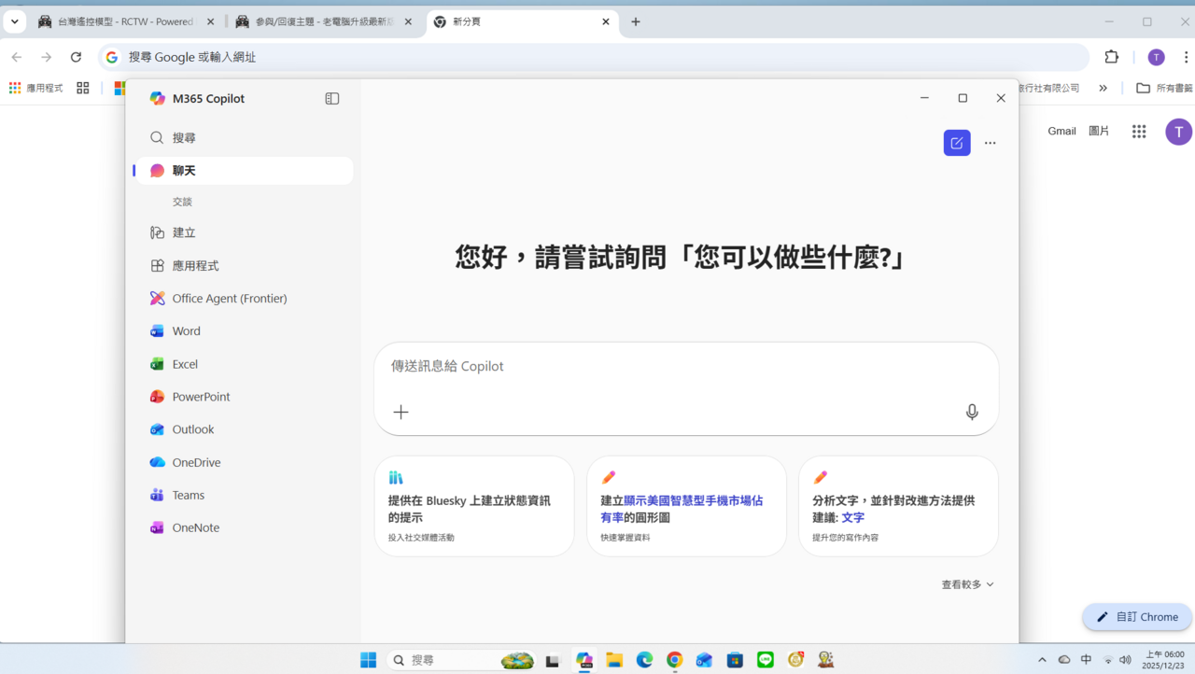Expand hidden bookmarks with the » chevron
1195x674 pixels.
coord(1103,87)
